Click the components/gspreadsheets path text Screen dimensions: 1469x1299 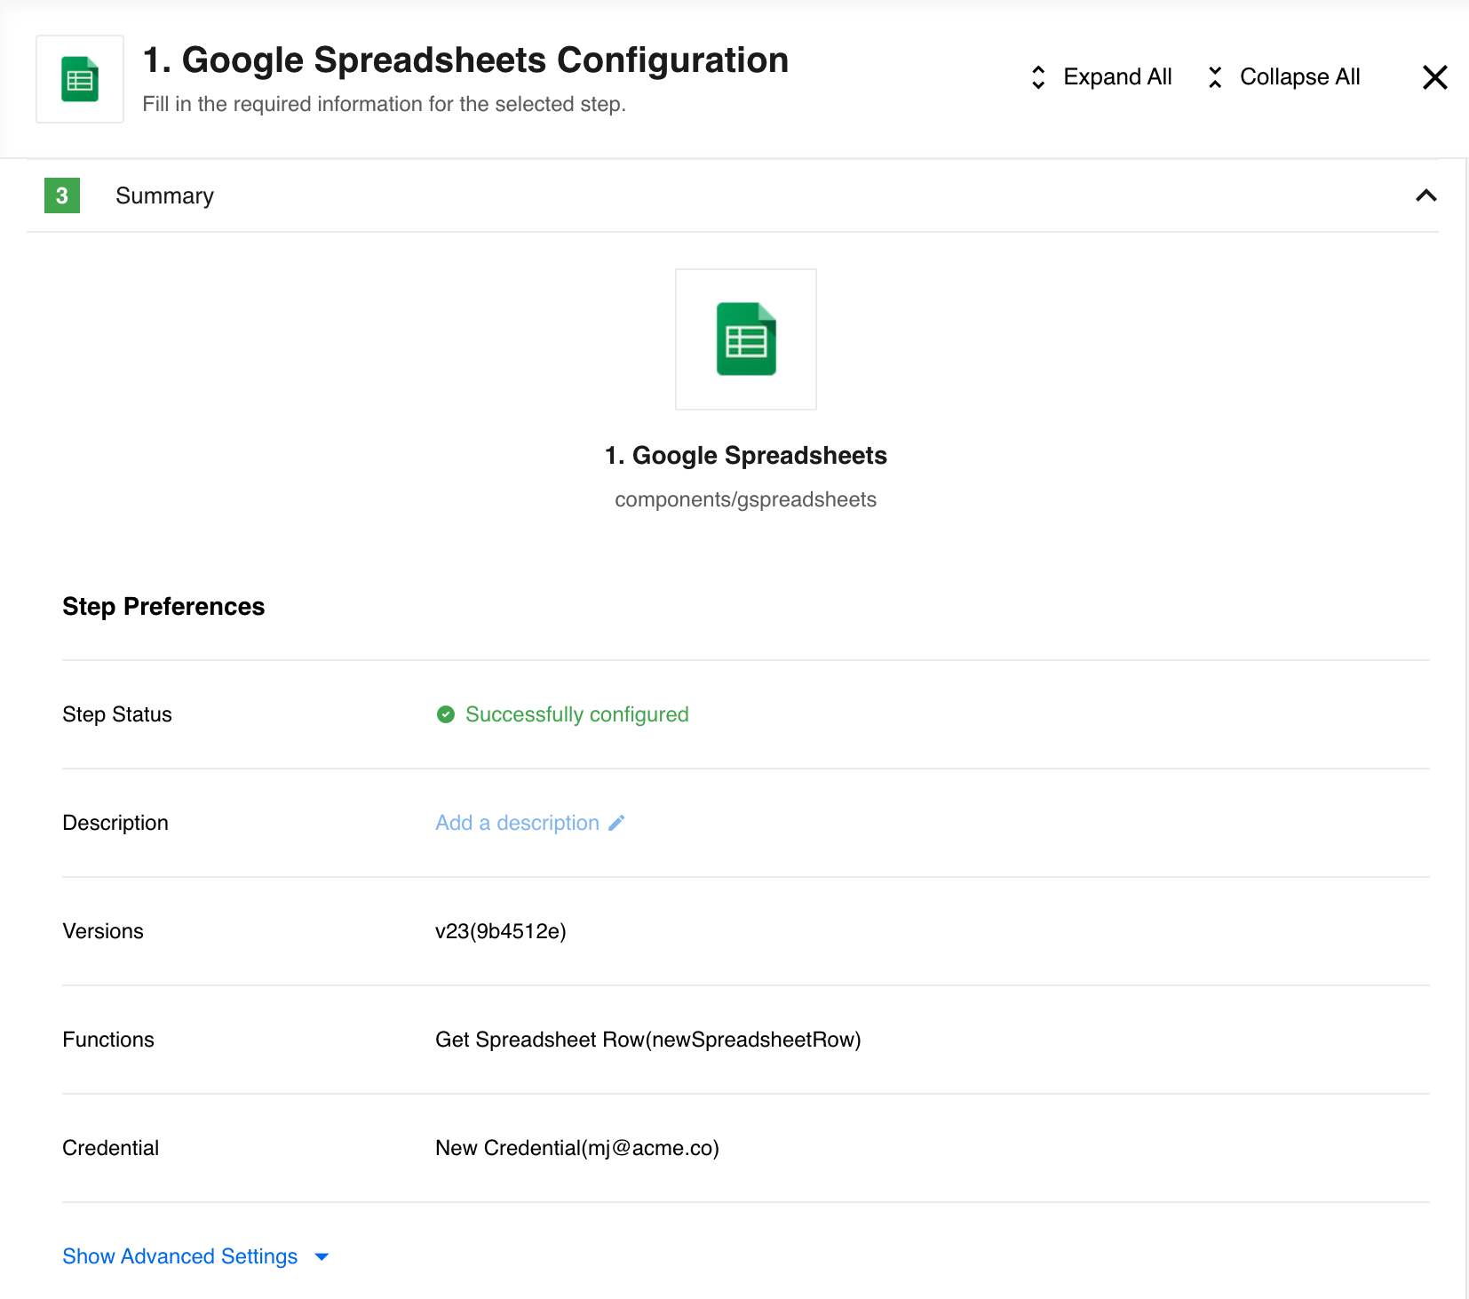tap(745, 499)
